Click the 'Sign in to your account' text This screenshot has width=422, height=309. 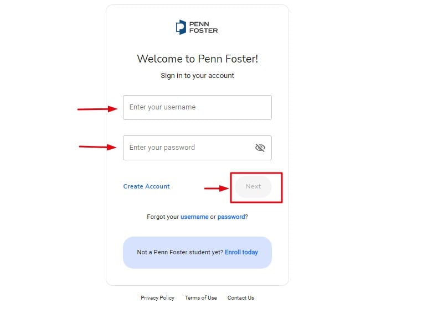197,76
